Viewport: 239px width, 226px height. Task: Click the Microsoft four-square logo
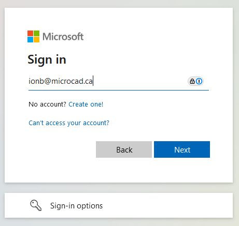click(33, 36)
